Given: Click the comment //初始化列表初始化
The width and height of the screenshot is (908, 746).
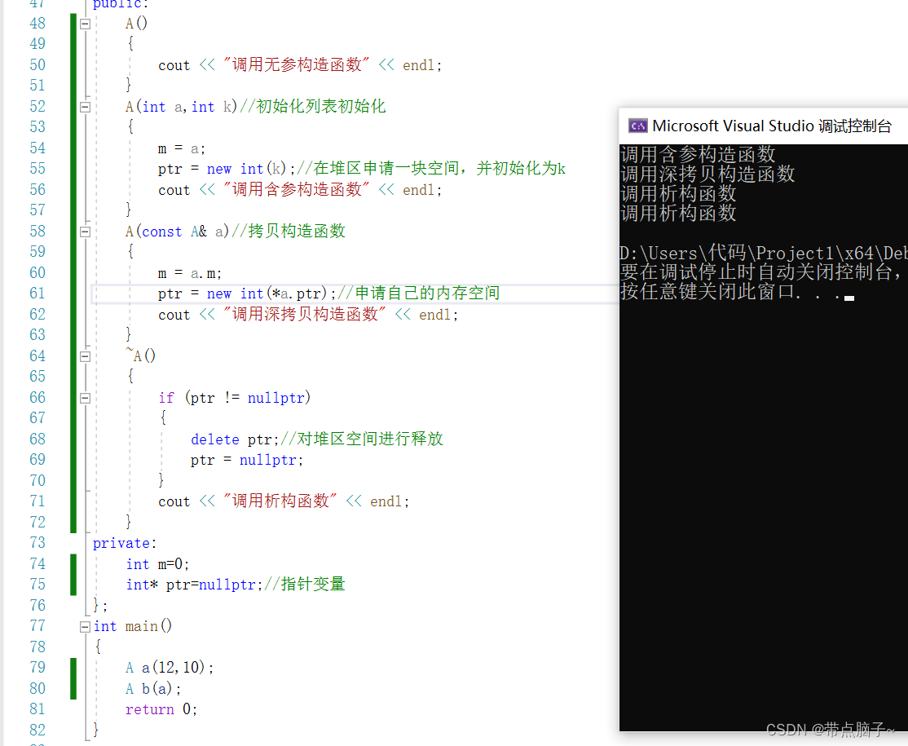Looking at the screenshot, I should click(x=313, y=106).
